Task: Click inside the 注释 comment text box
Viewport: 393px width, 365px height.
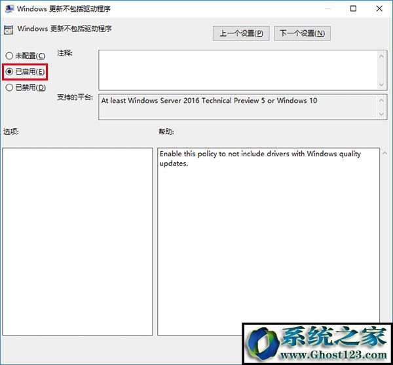Action: click(238, 70)
